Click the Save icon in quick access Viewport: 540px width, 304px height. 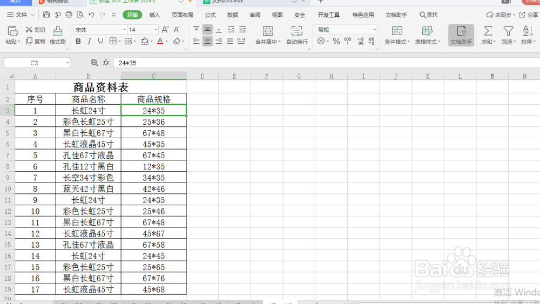point(46,15)
